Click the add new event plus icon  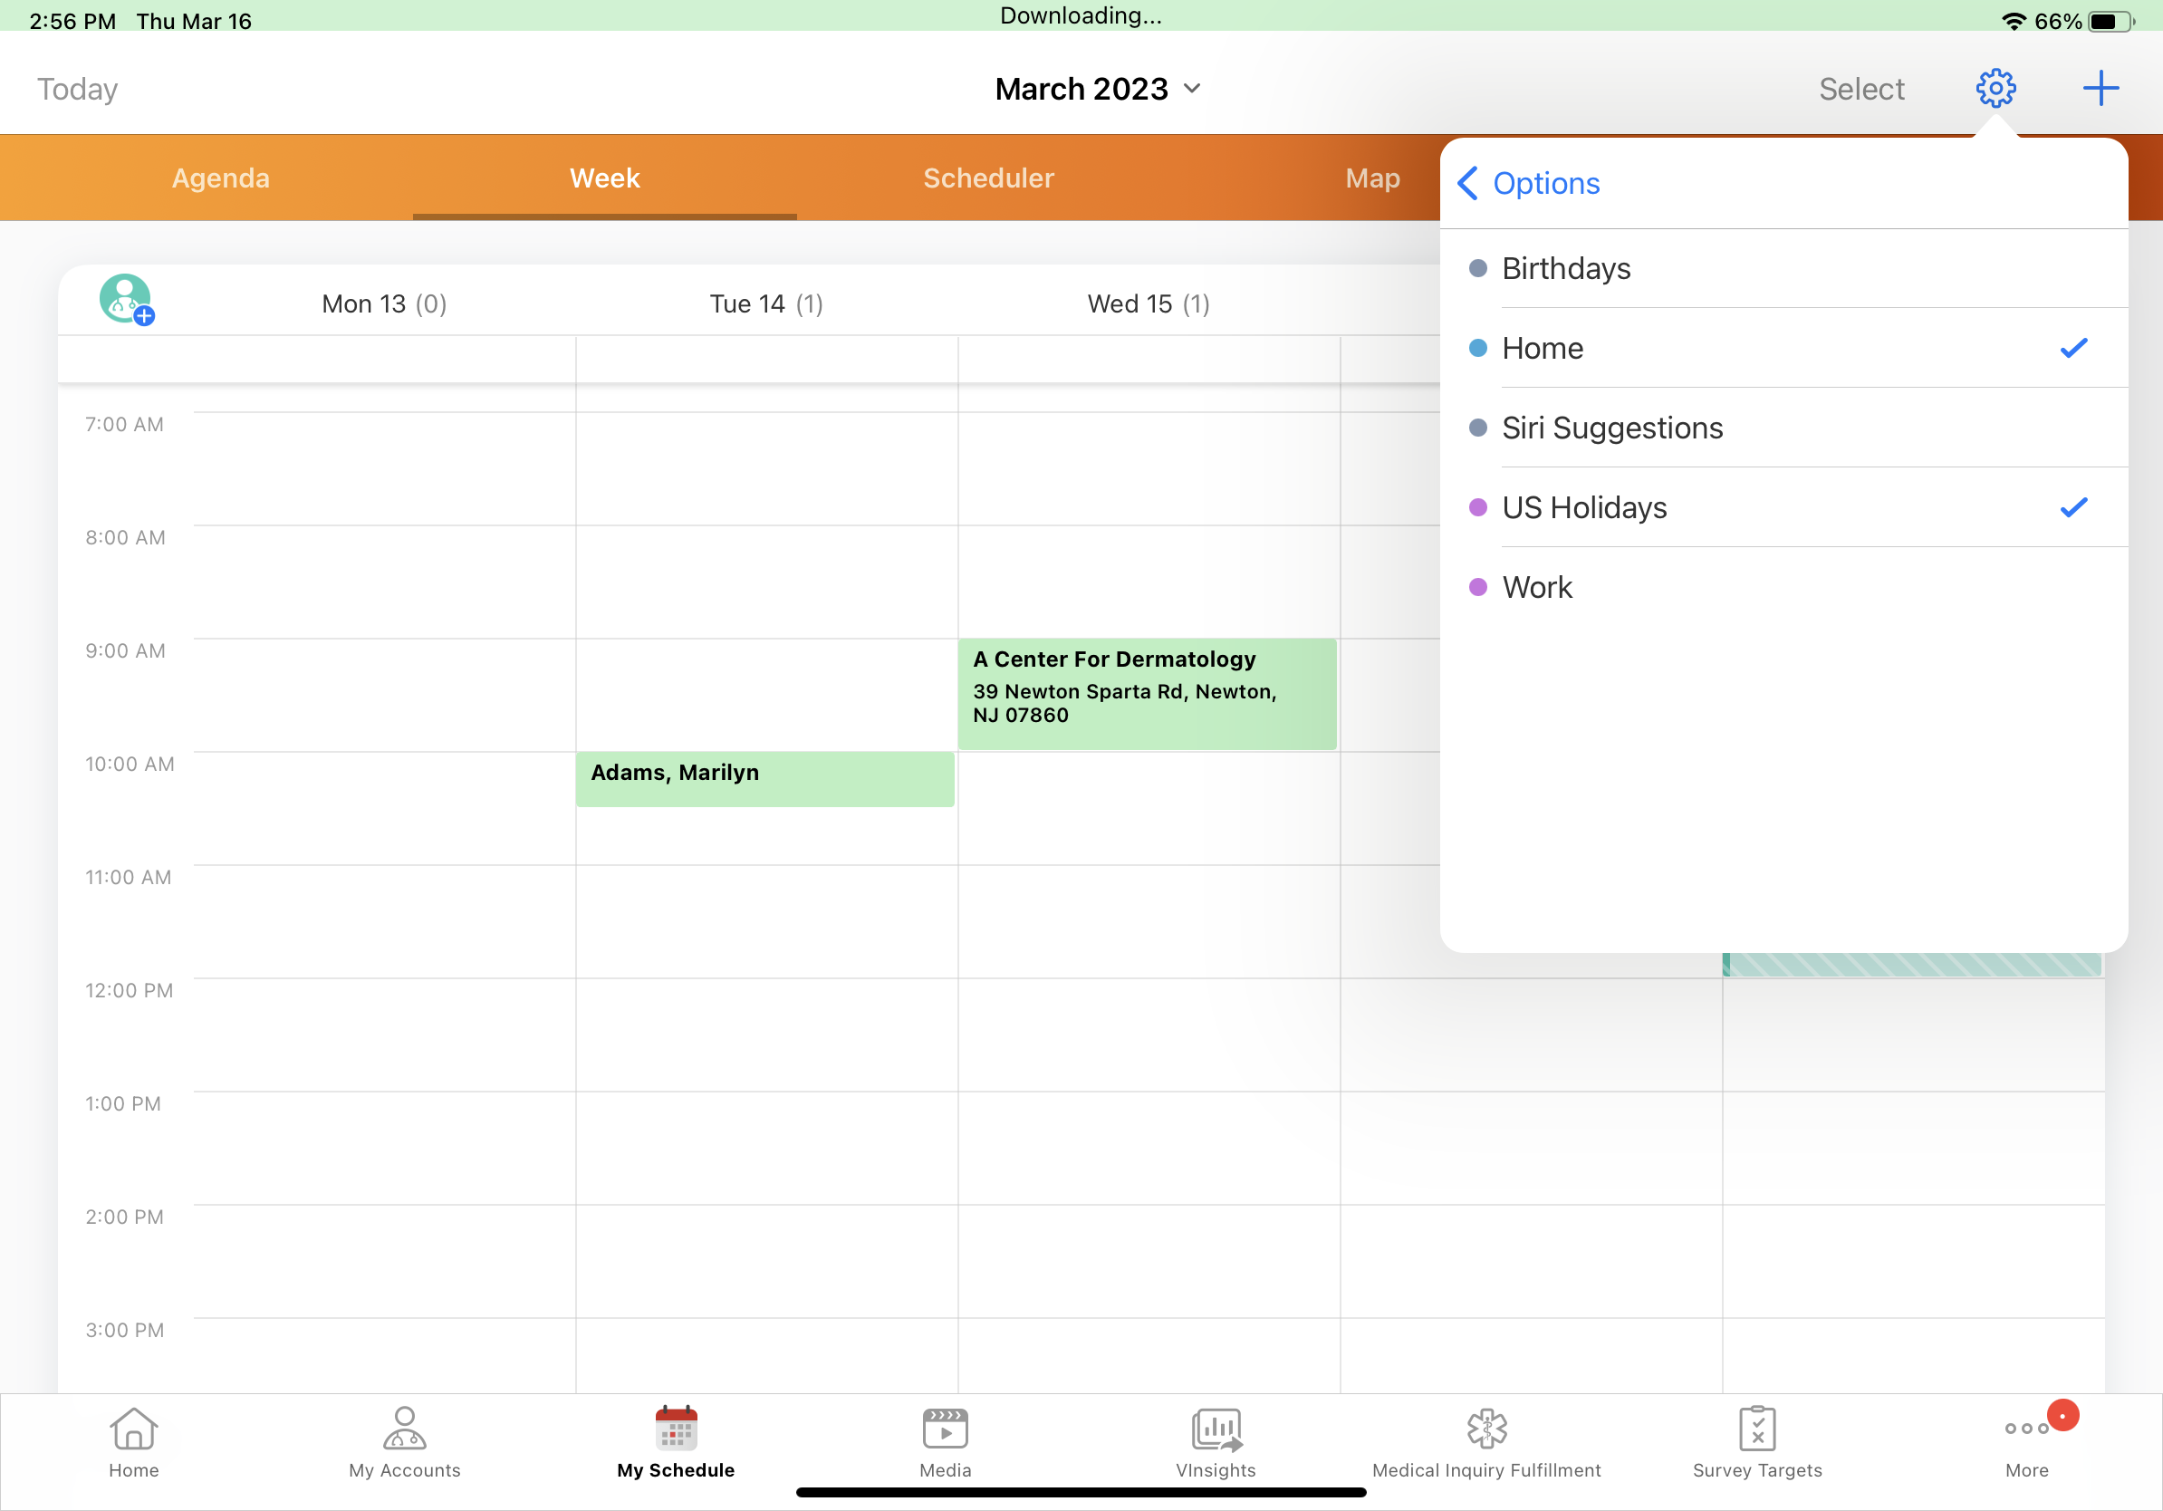coord(2101,88)
